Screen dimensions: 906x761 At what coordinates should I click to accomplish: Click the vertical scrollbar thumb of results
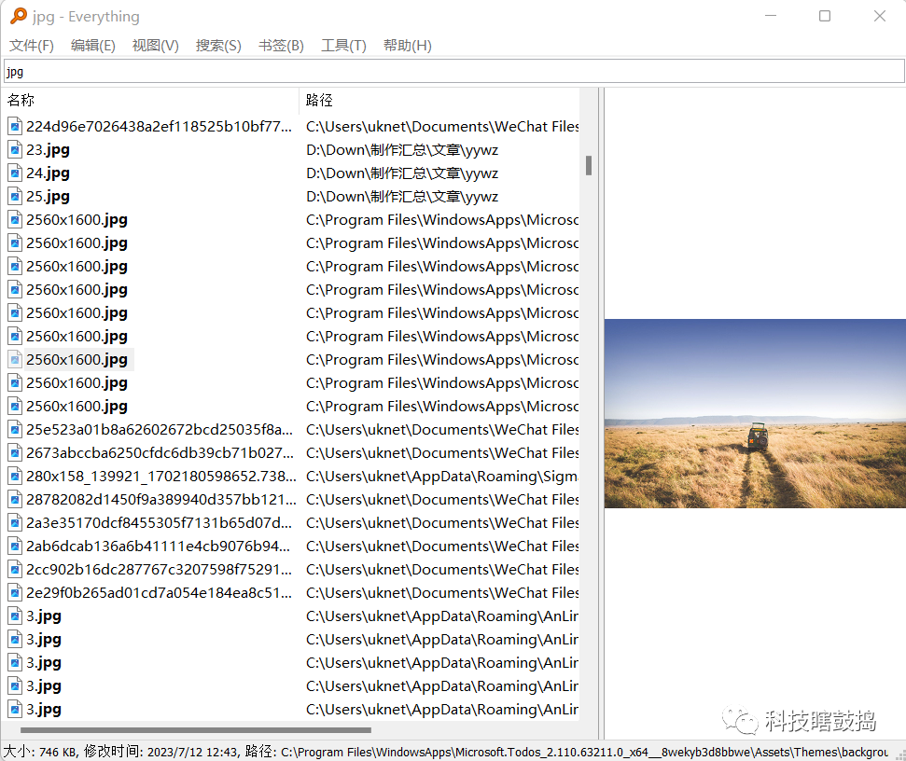589,165
